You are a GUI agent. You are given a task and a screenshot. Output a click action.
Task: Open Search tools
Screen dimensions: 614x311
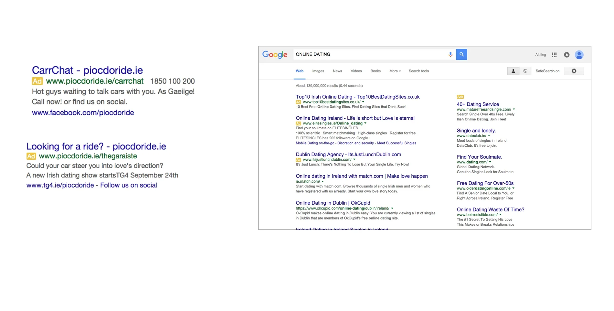coord(418,71)
